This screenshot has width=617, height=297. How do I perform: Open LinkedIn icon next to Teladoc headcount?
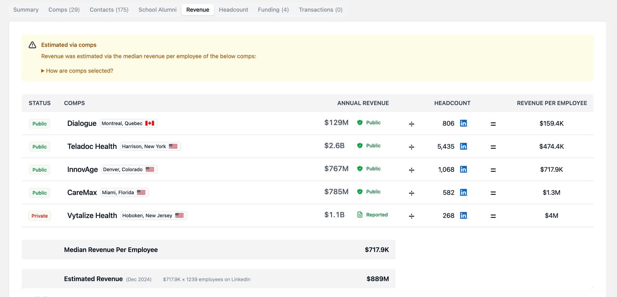(x=463, y=146)
